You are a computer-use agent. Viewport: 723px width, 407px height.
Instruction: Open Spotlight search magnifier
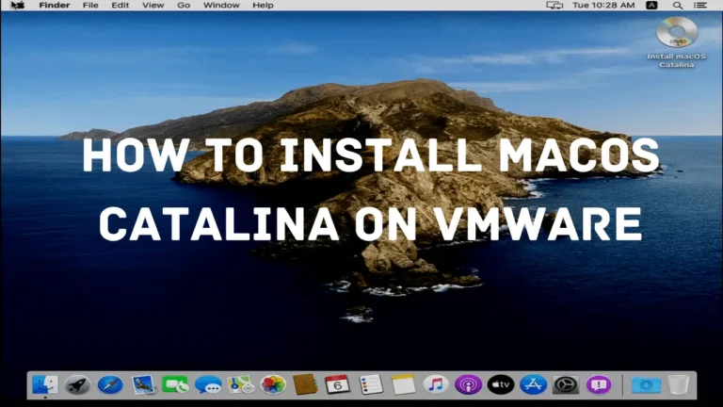[678, 6]
